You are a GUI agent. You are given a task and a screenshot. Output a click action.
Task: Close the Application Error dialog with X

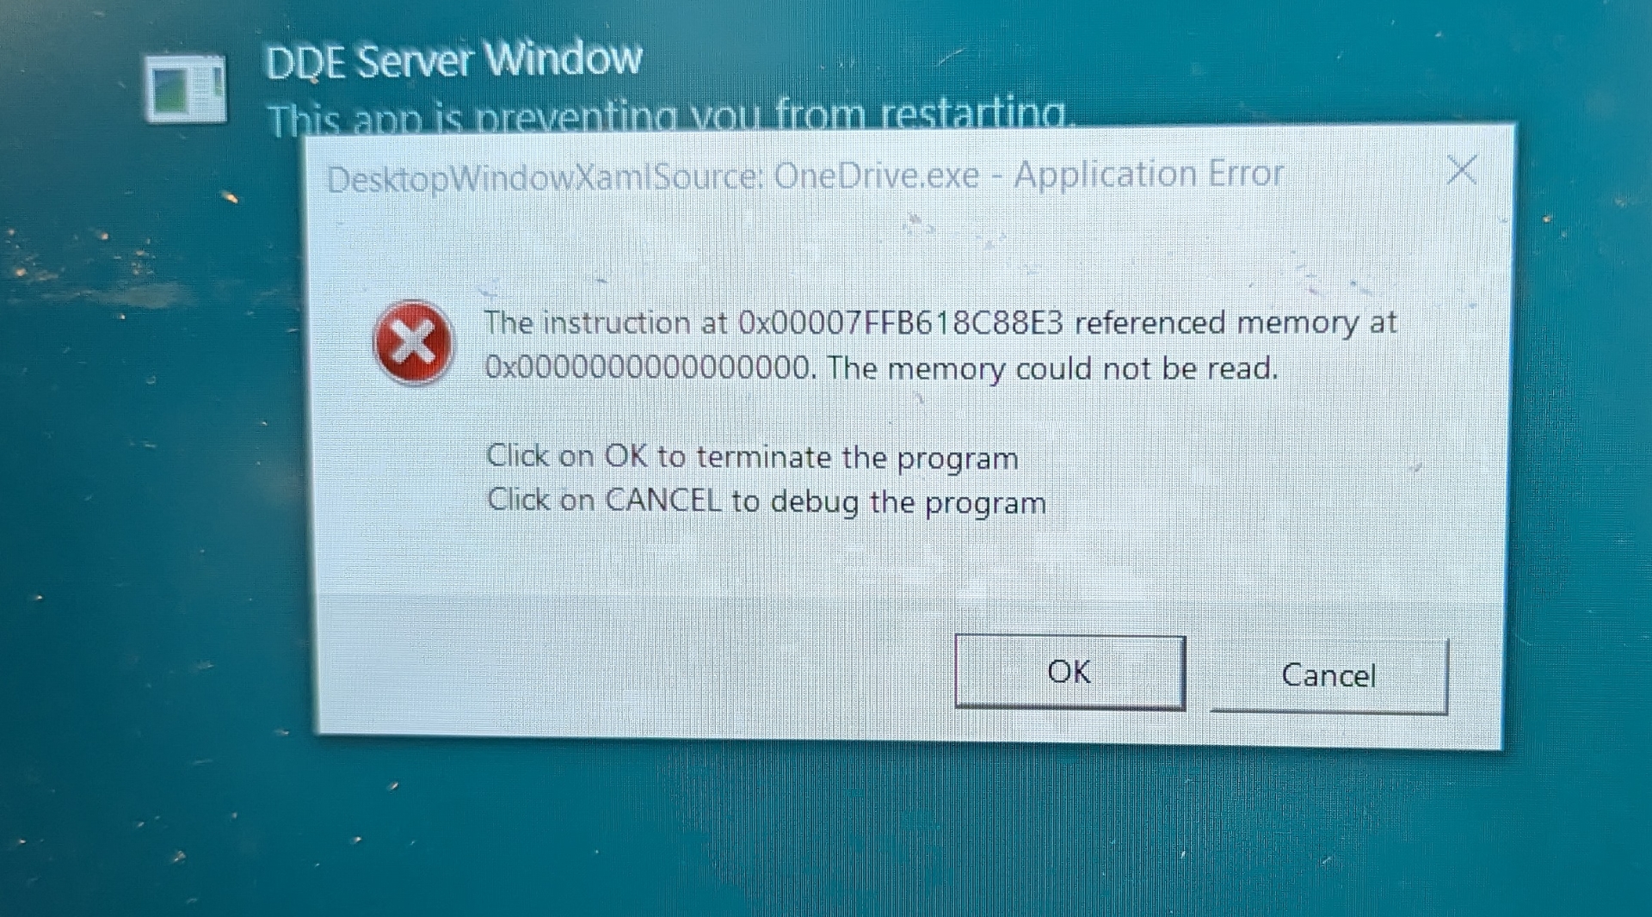(x=1462, y=170)
